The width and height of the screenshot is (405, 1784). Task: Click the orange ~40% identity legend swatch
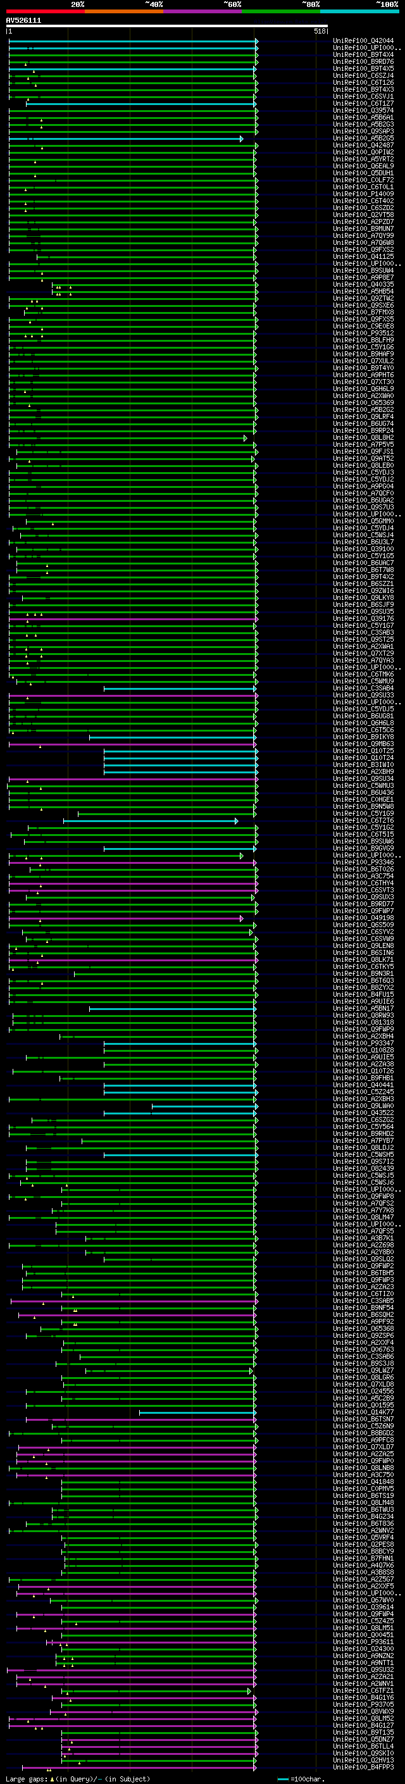tap(124, 12)
